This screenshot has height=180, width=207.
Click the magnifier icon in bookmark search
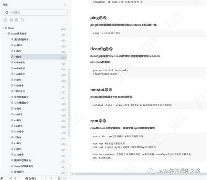(x=7, y=13)
